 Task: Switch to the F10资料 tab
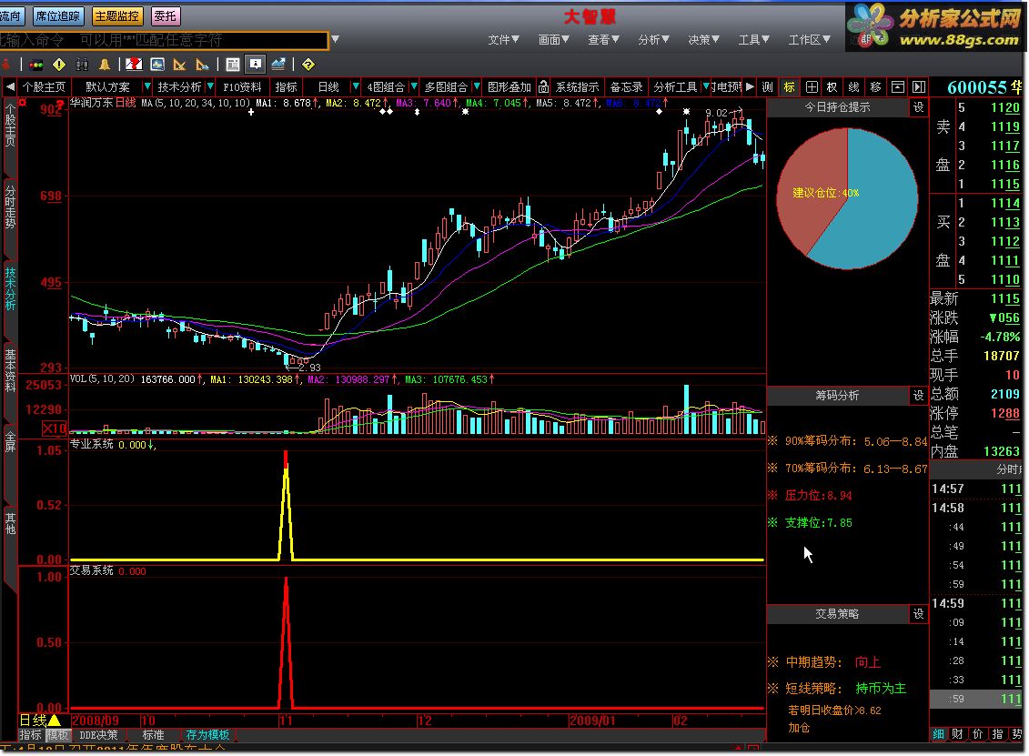pos(241,86)
